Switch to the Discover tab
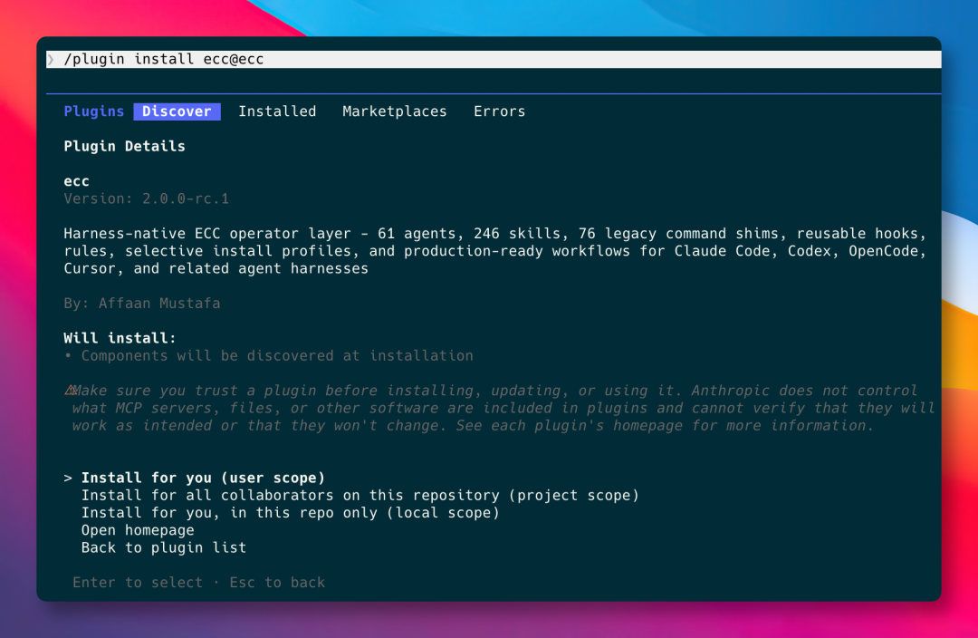 (177, 111)
